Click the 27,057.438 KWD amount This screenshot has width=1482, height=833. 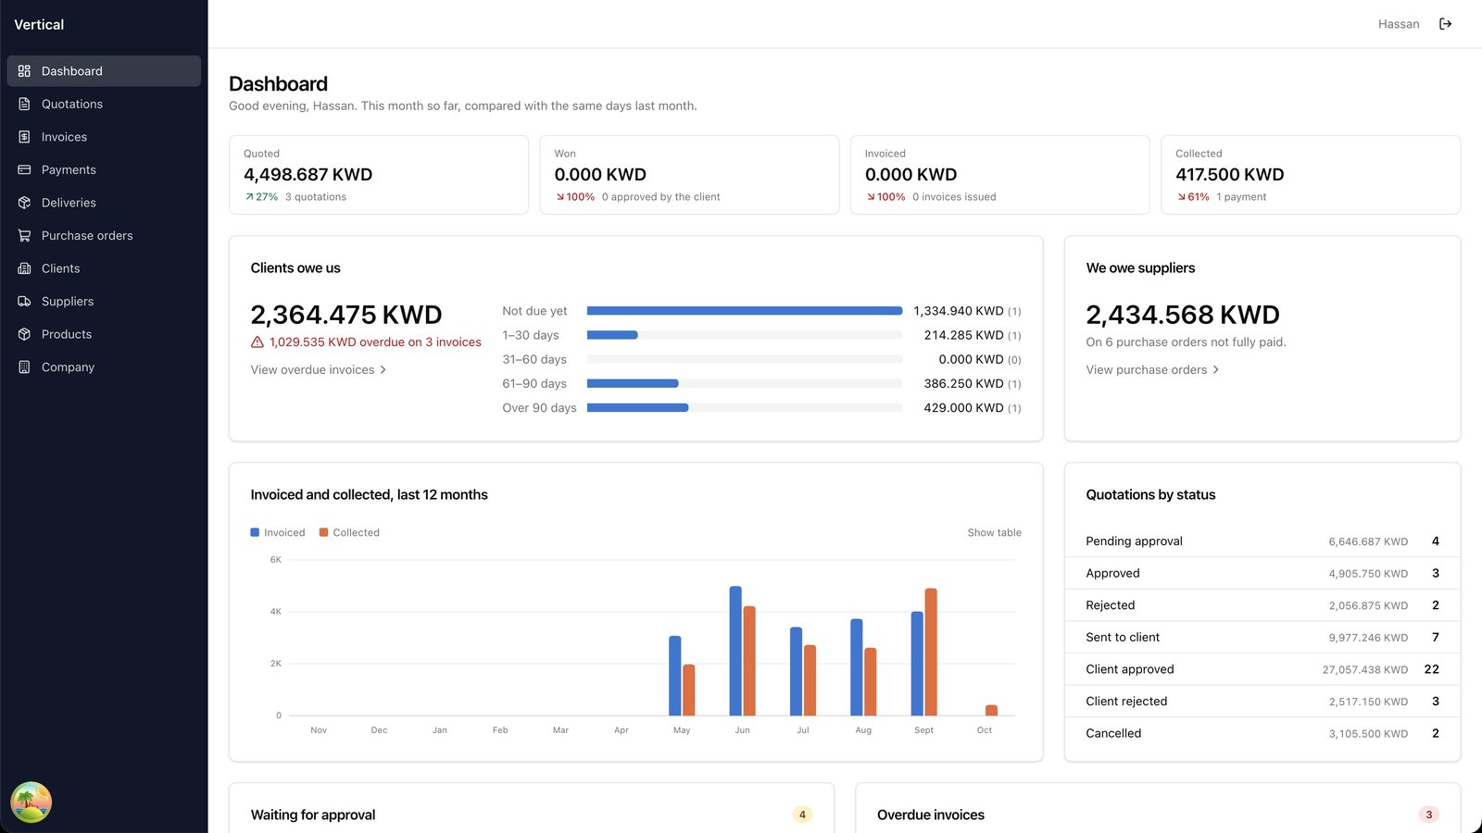point(1365,670)
